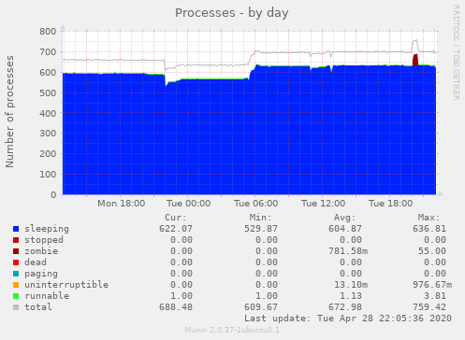Click the 'Tue 18:00' x-axis label

[390, 204]
